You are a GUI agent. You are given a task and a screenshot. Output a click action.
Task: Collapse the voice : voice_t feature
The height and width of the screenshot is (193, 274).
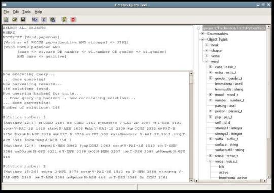pos(211,161)
